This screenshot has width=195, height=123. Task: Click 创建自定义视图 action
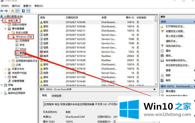click(175, 31)
